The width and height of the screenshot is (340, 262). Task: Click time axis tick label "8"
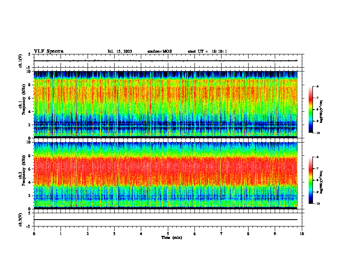(x=248, y=234)
